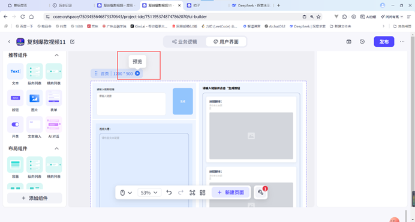
Task: Switch to the 业务逻辑 tab
Action: pos(185,42)
